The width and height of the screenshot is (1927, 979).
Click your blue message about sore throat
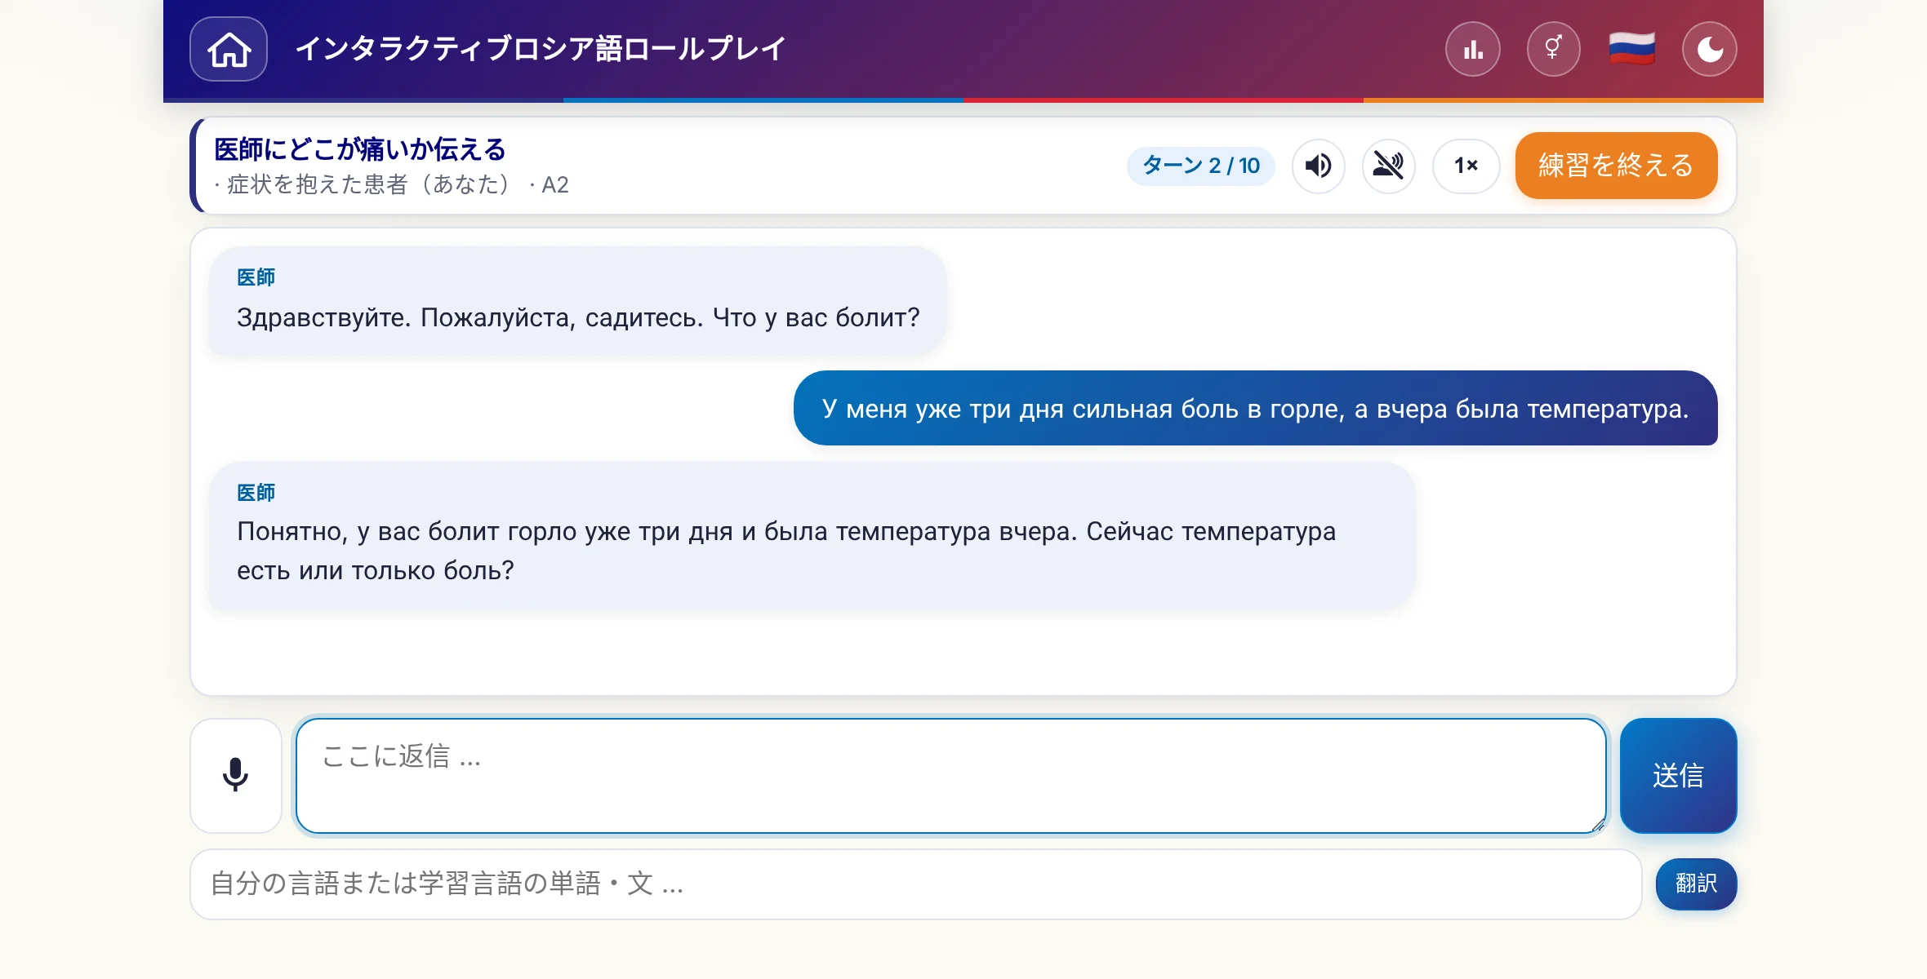point(1255,408)
